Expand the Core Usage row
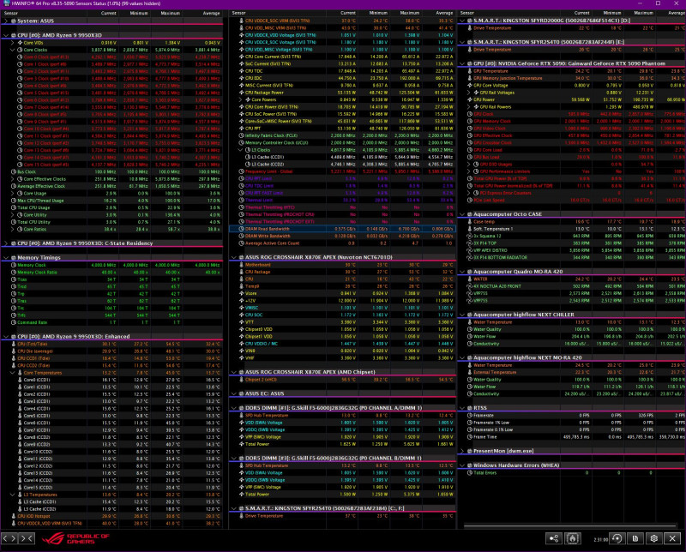The image size is (686, 552). 13,194
